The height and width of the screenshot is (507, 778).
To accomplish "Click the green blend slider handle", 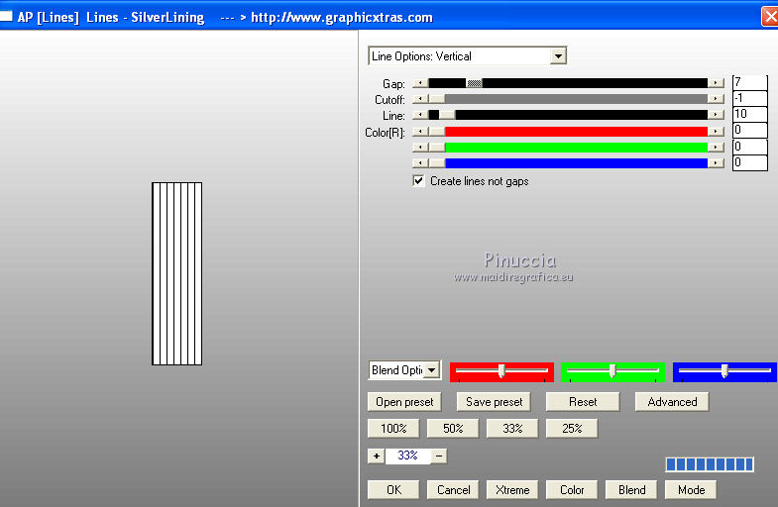I will point(612,370).
